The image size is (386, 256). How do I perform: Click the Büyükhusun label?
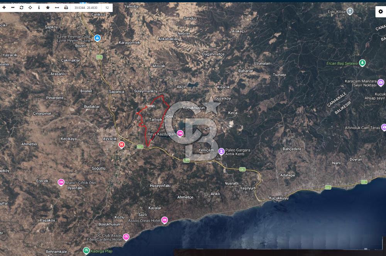coord(109,224)
